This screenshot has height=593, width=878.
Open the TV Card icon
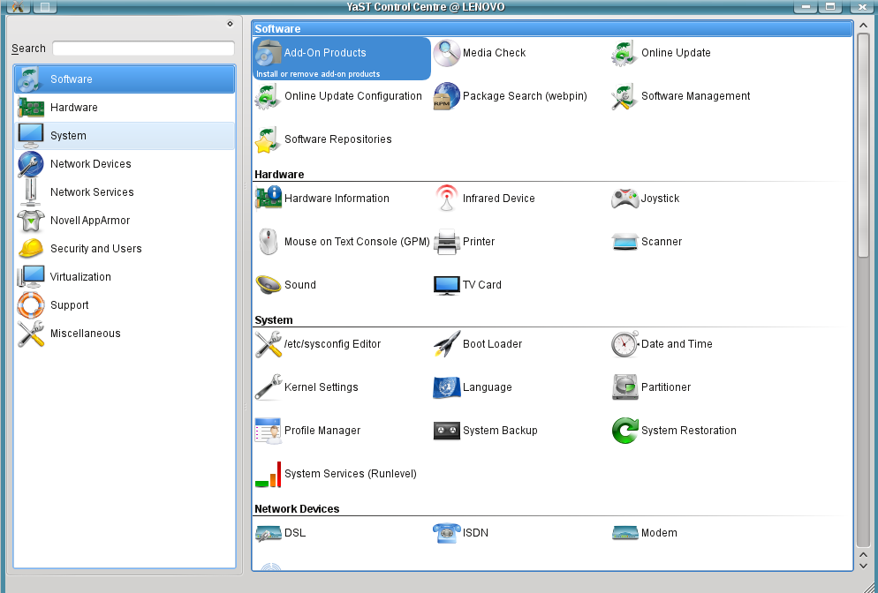(446, 285)
